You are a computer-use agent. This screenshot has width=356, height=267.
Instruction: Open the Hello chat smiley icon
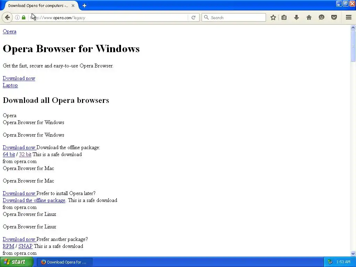[x=322, y=17]
